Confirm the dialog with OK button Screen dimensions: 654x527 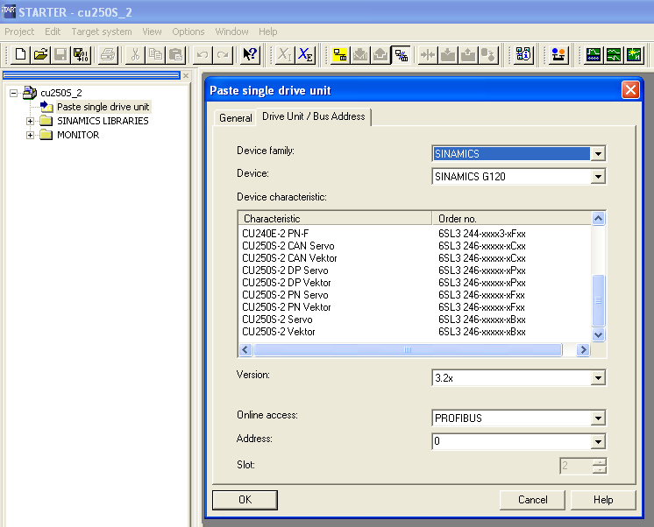tap(245, 500)
